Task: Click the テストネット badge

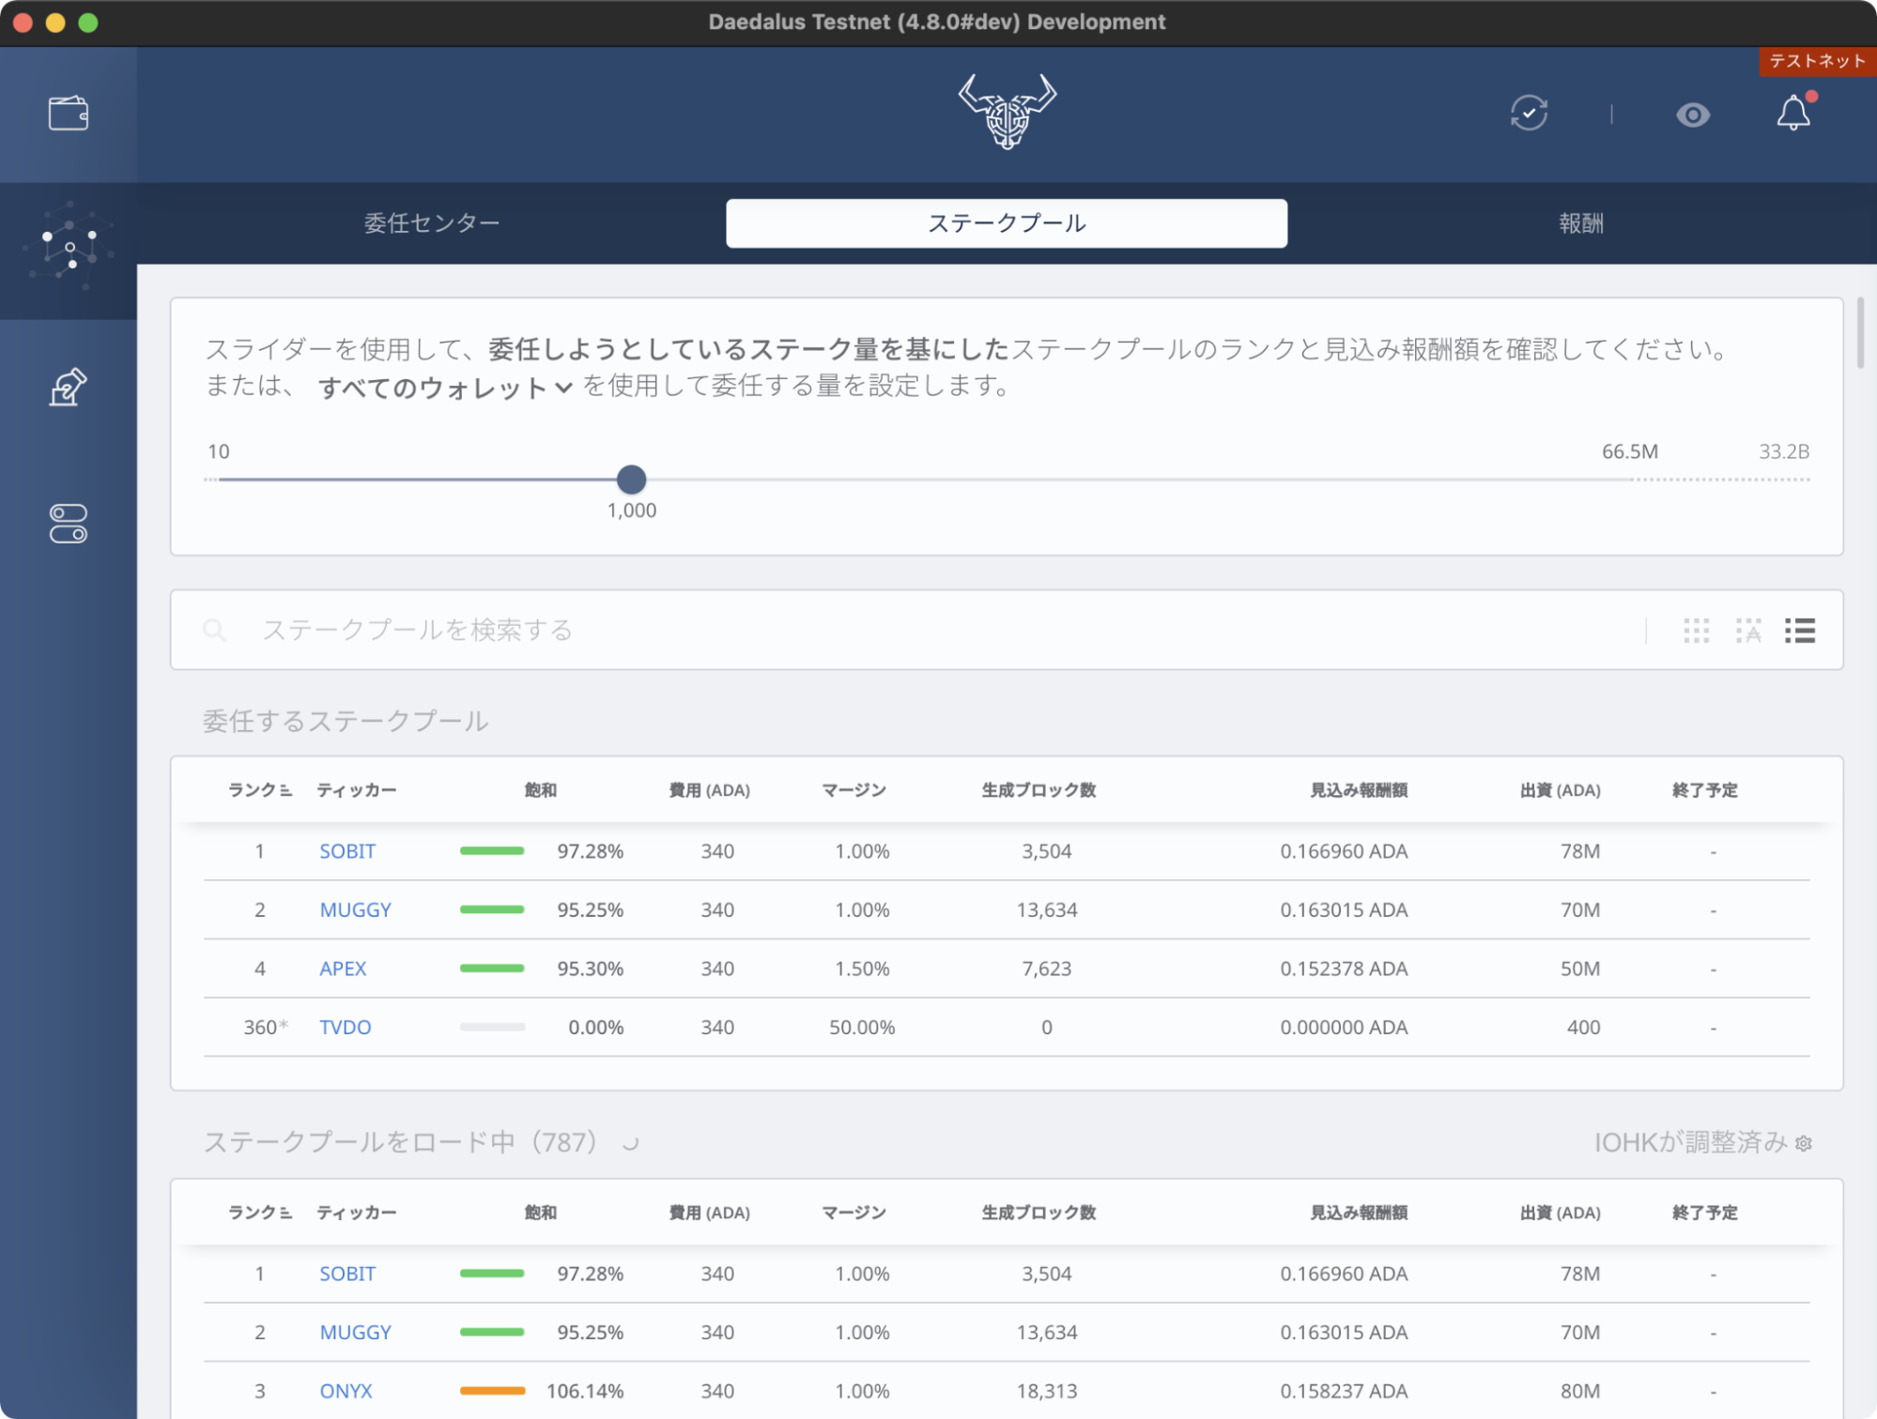Action: click(1817, 61)
